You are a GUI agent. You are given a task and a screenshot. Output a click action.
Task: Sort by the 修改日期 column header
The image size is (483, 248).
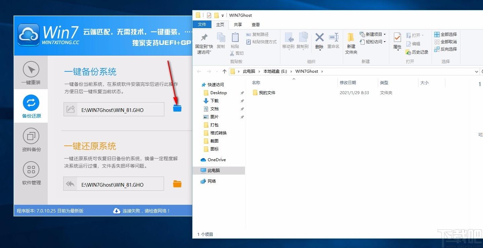[348, 83]
